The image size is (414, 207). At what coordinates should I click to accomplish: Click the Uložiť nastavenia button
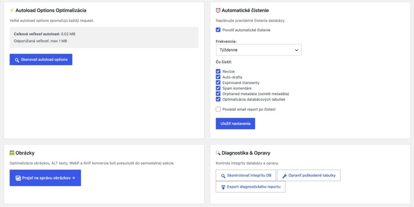click(236, 124)
